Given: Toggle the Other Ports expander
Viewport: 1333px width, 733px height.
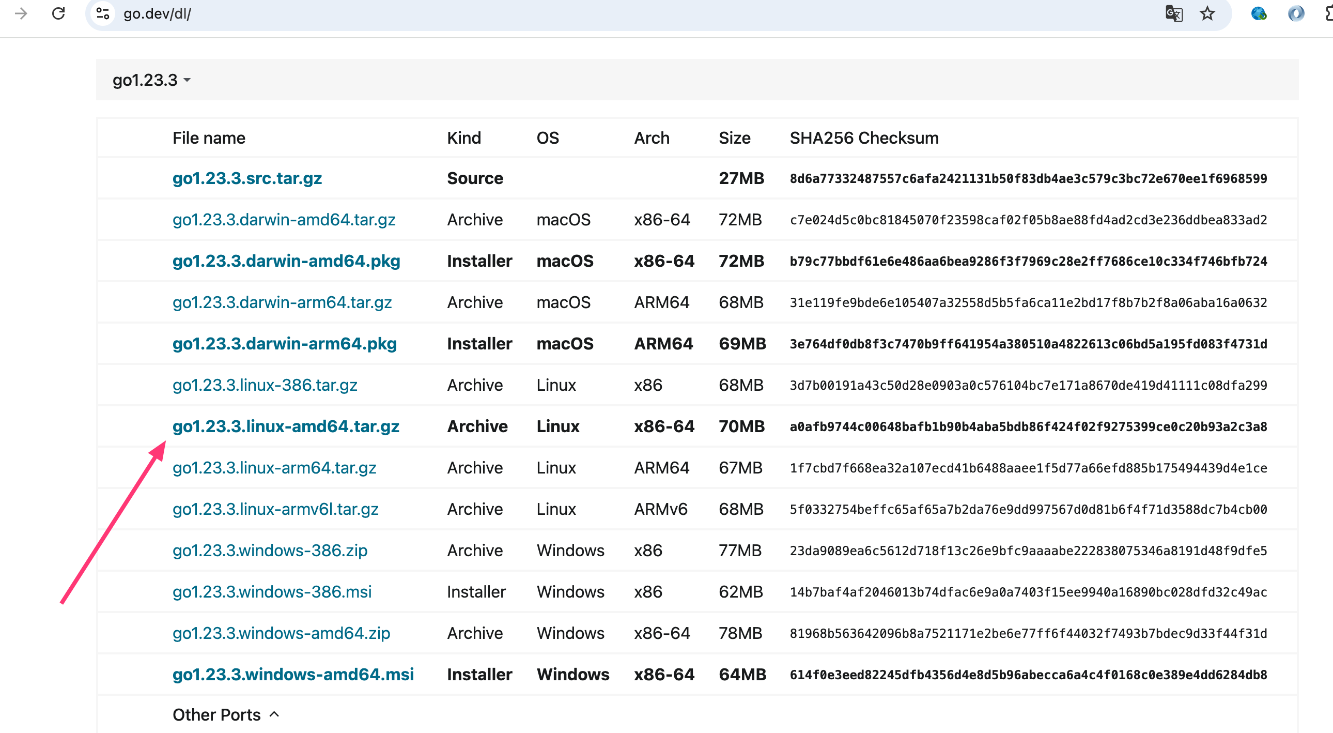Looking at the screenshot, I should (226, 714).
